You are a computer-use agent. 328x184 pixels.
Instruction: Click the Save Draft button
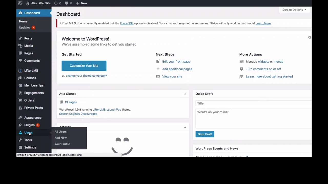[x=205, y=134]
